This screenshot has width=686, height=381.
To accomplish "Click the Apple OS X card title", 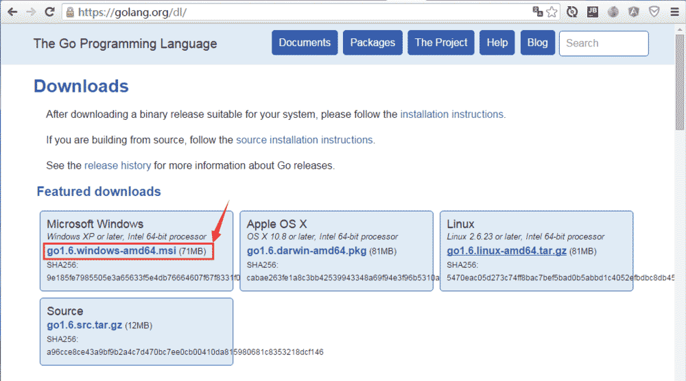I will point(277,224).
